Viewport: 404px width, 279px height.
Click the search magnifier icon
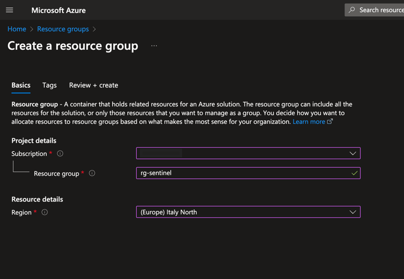click(352, 10)
